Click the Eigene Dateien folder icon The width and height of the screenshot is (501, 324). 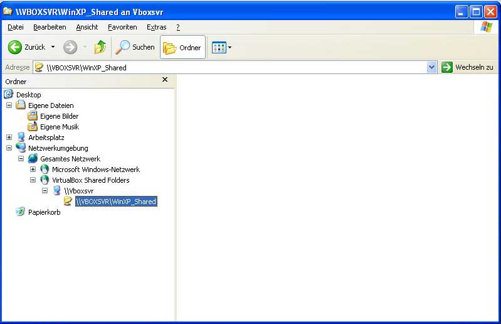(21, 105)
